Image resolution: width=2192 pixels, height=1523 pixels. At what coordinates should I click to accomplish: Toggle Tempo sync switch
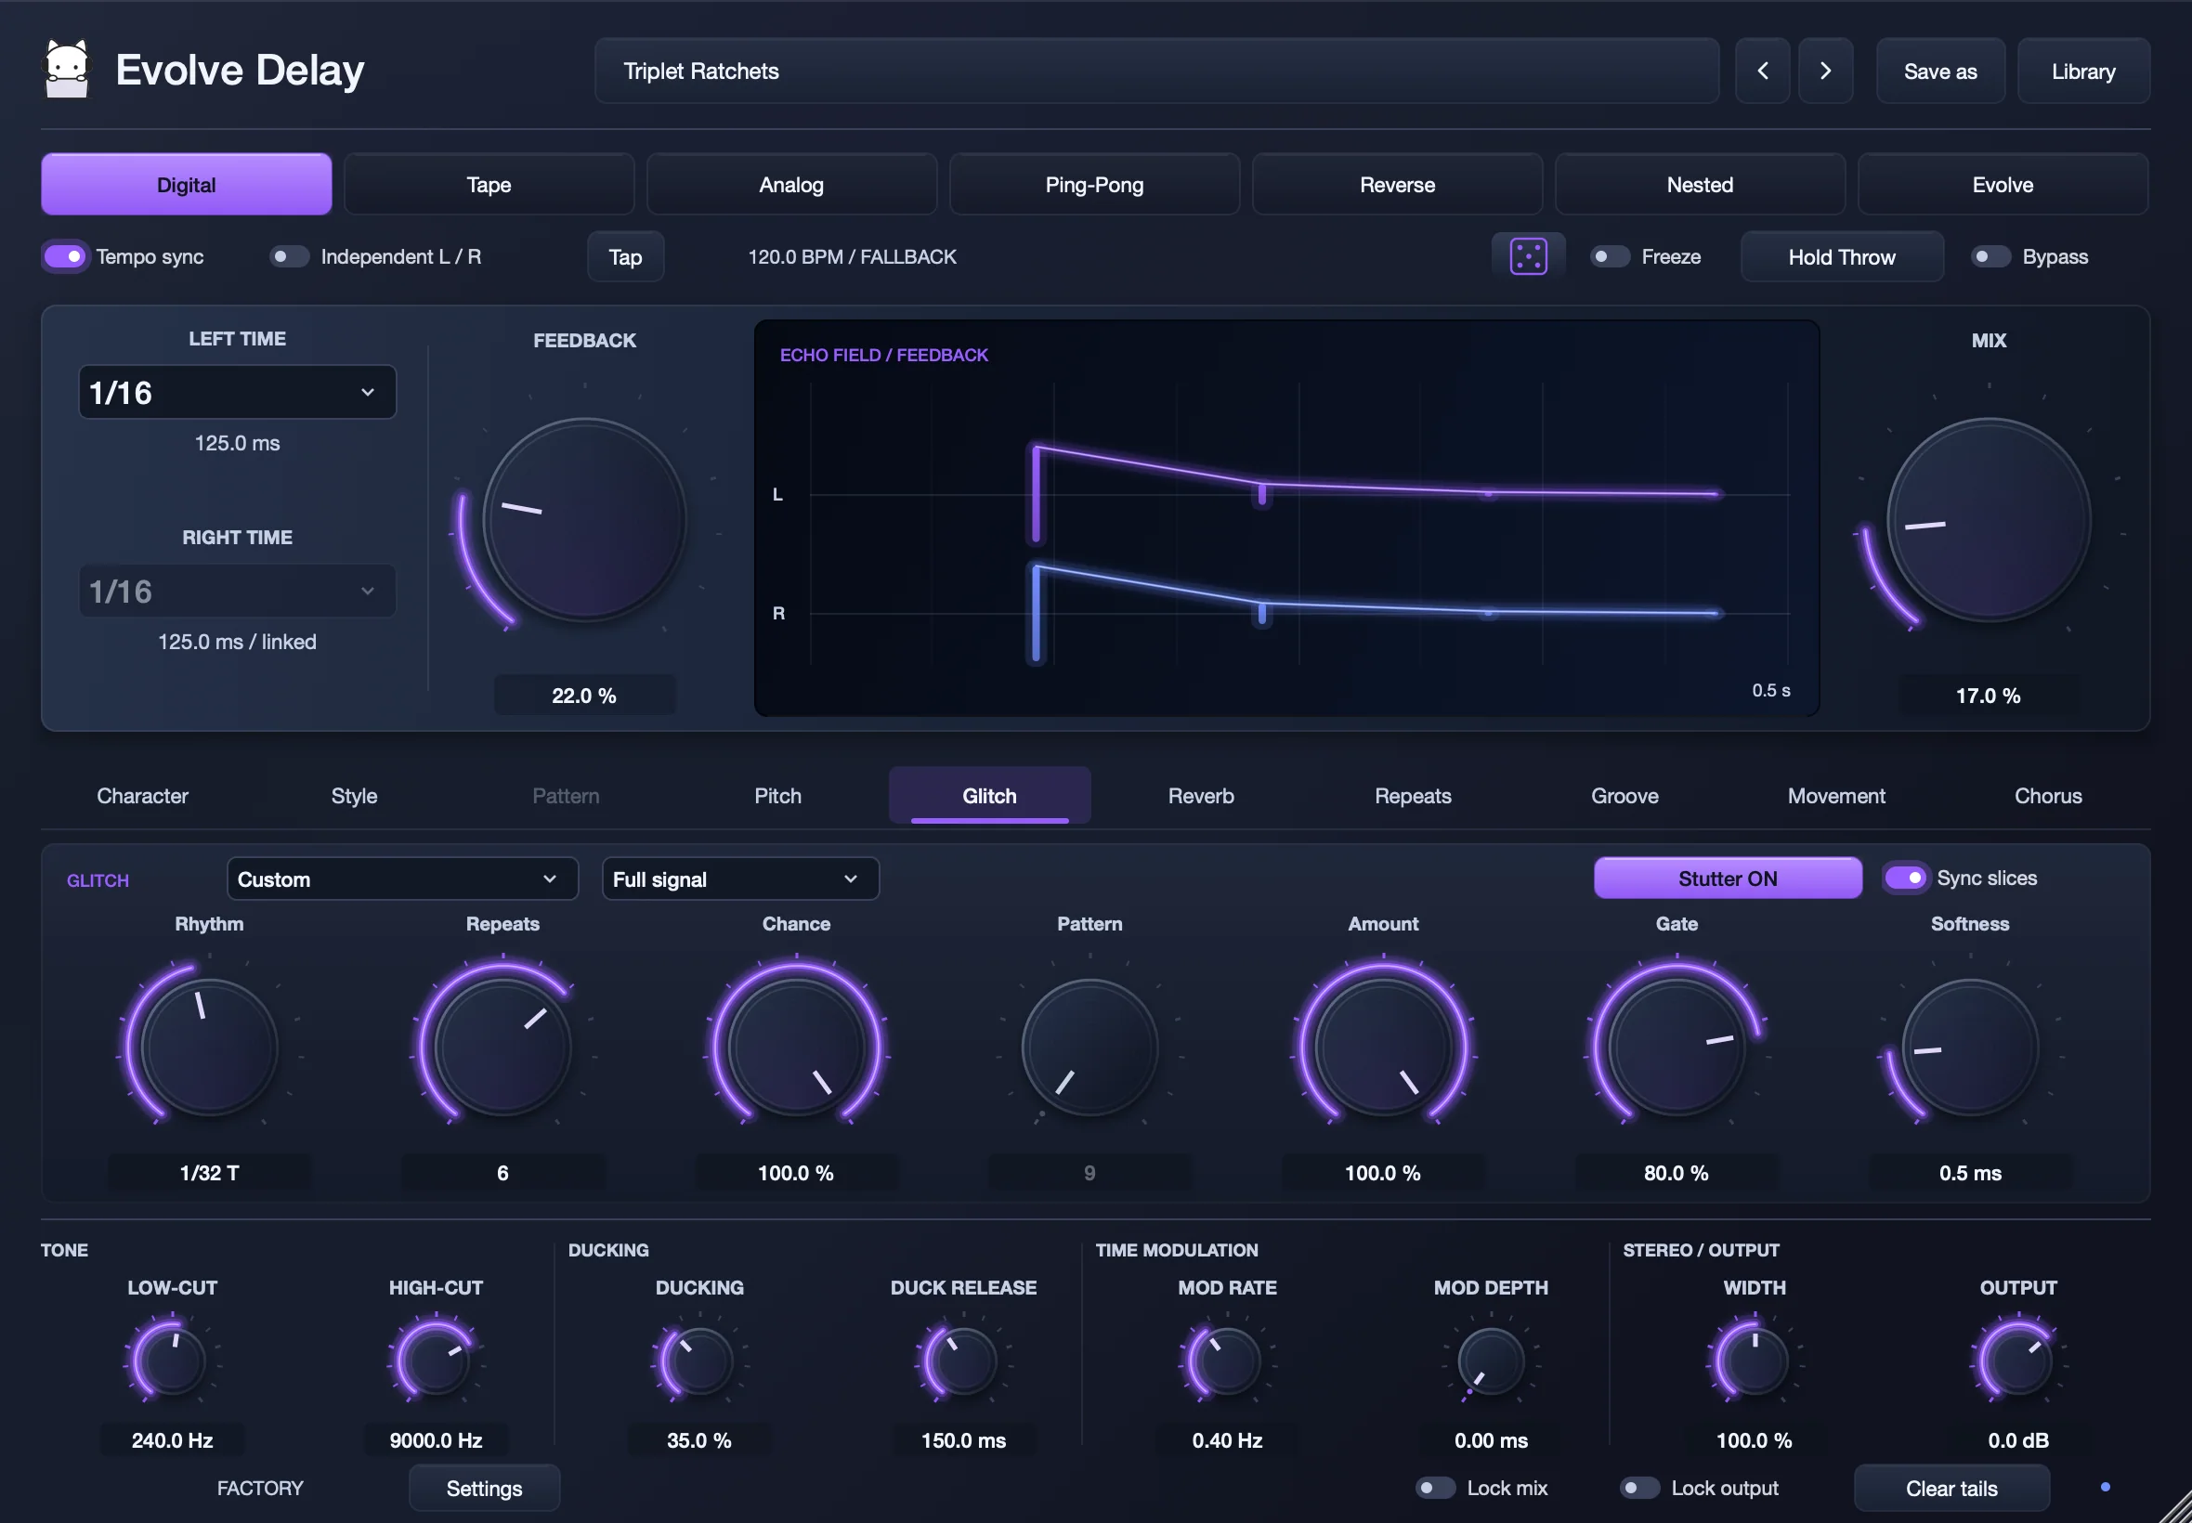[65, 255]
